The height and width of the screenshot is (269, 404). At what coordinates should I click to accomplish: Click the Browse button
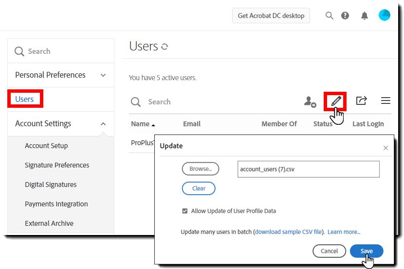[201, 169]
